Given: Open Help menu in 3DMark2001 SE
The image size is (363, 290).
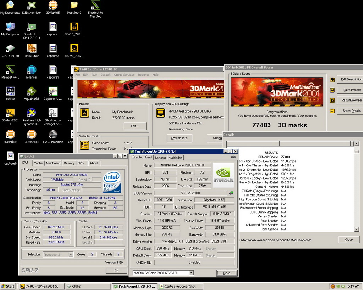Looking at the screenshot, I should tap(156, 75).
